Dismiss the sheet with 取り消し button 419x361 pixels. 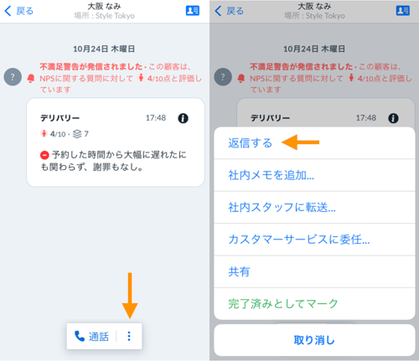(314, 340)
